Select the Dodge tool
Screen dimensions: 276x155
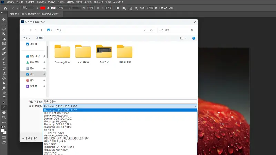pyautogui.click(x=4, y=88)
